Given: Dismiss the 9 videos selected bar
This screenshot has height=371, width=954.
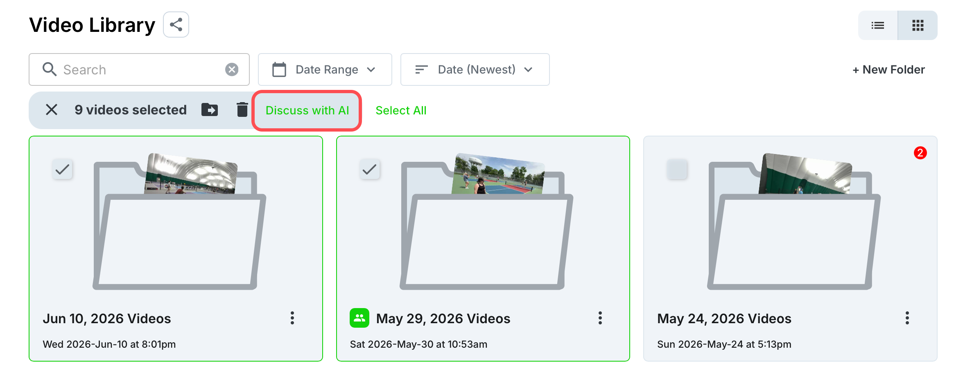Looking at the screenshot, I should point(52,110).
